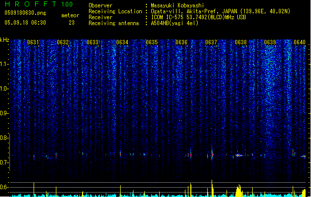Viewport: 311px width, 197px height.
Task: Click the 0639 time marker
Action: tap(270, 42)
